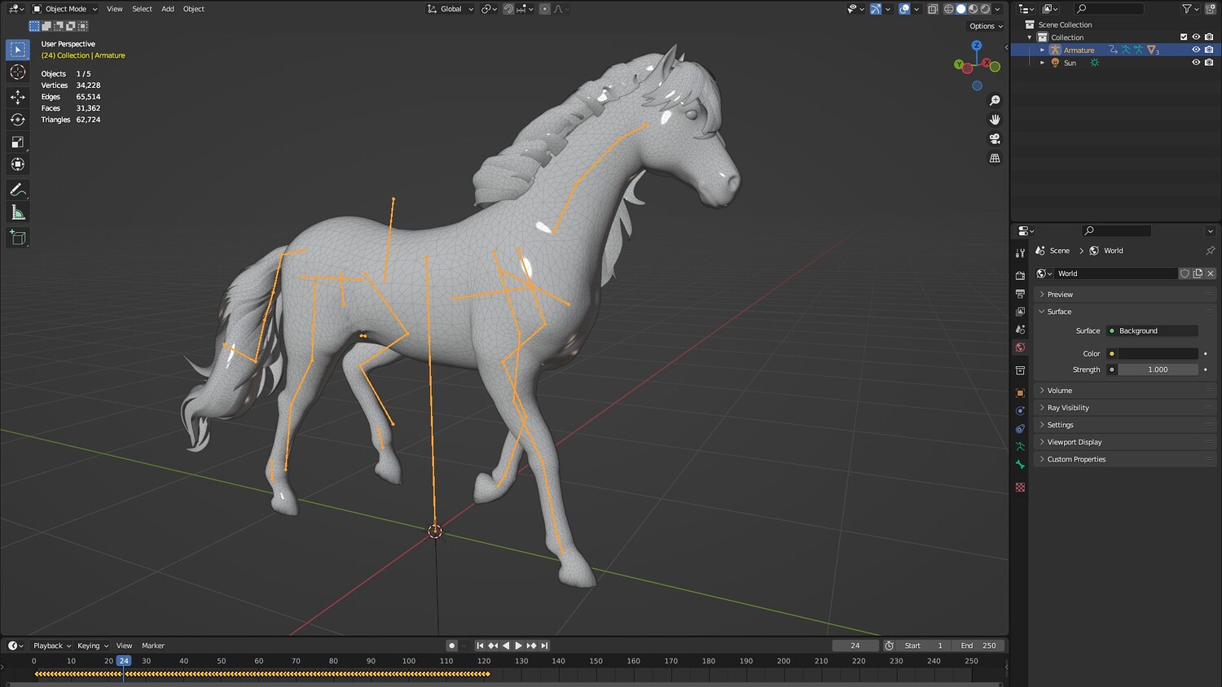The width and height of the screenshot is (1222, 687).
Task: Activate the 3D Cursor tool
Action: [x=18, y=72]
